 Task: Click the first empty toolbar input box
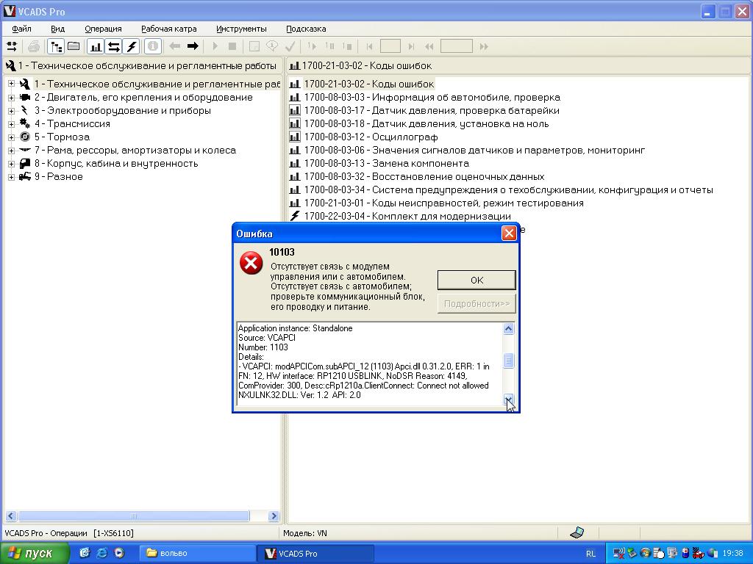(390, 46)
